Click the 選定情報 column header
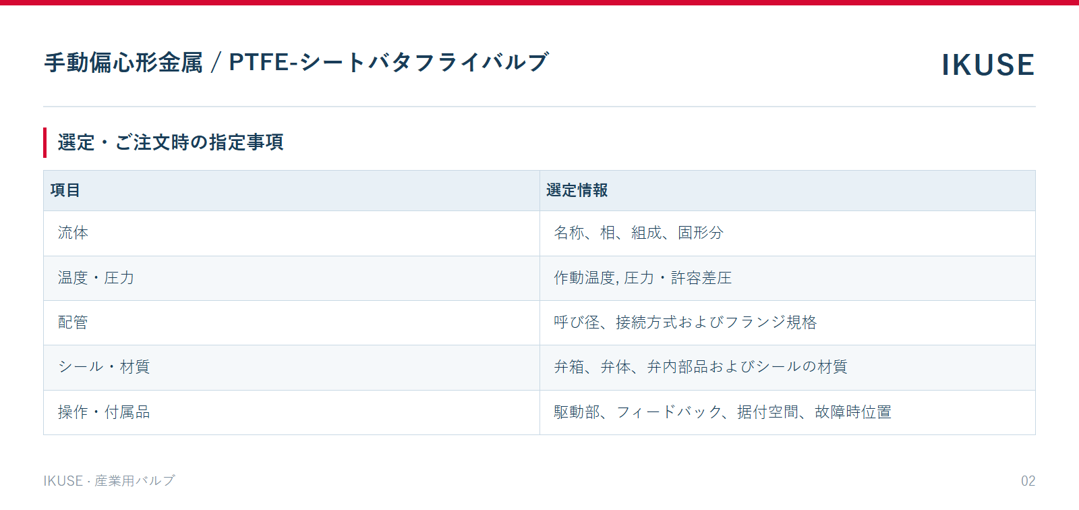1079x510 pixels. point(788,190)
